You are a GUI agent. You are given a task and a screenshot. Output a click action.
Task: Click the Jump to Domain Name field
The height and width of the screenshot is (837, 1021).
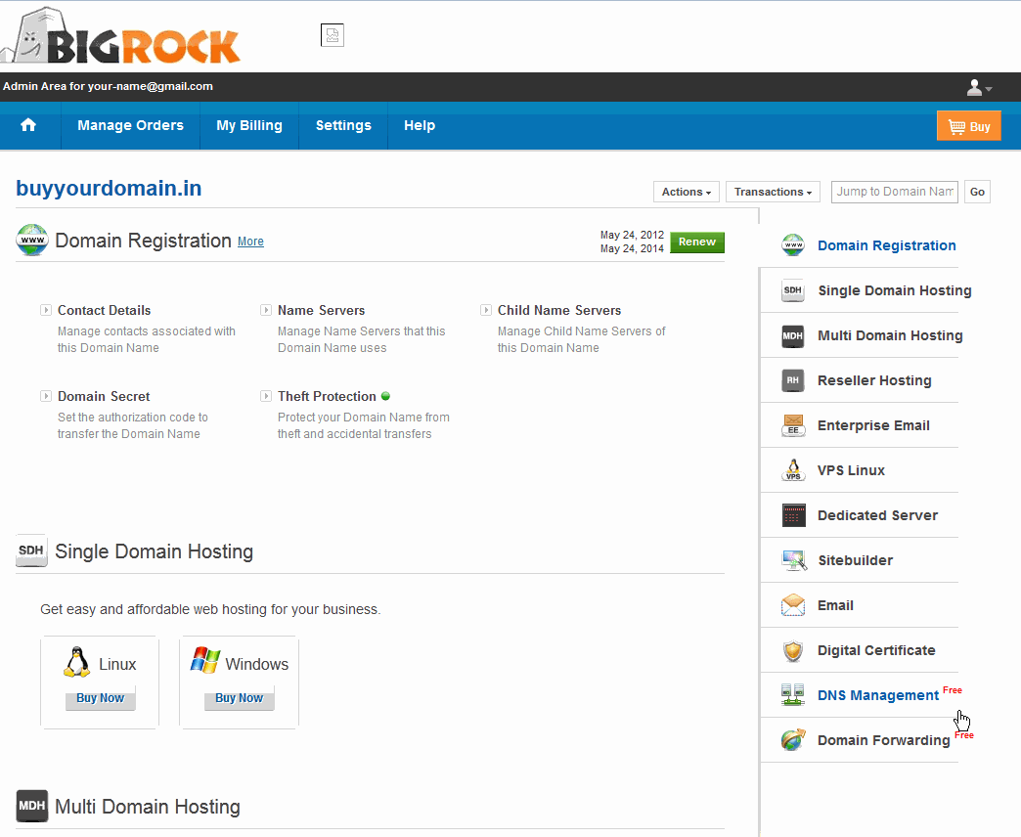(x=894, y=192)
